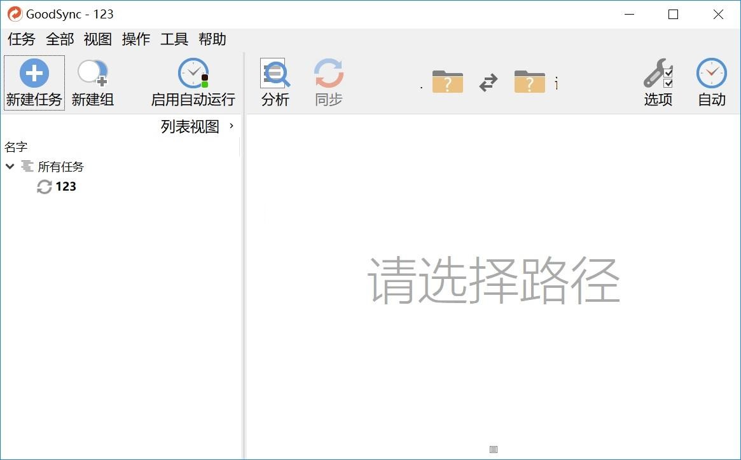The width and height of the screenshot is (741, 460).
Task: Choose the left folder path icon
Action: pyautogui.click(x=448, y=81)
